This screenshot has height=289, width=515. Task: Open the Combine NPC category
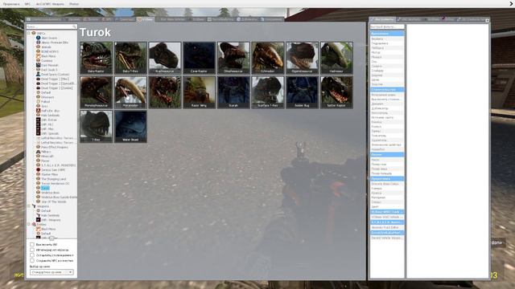(47, 61)
